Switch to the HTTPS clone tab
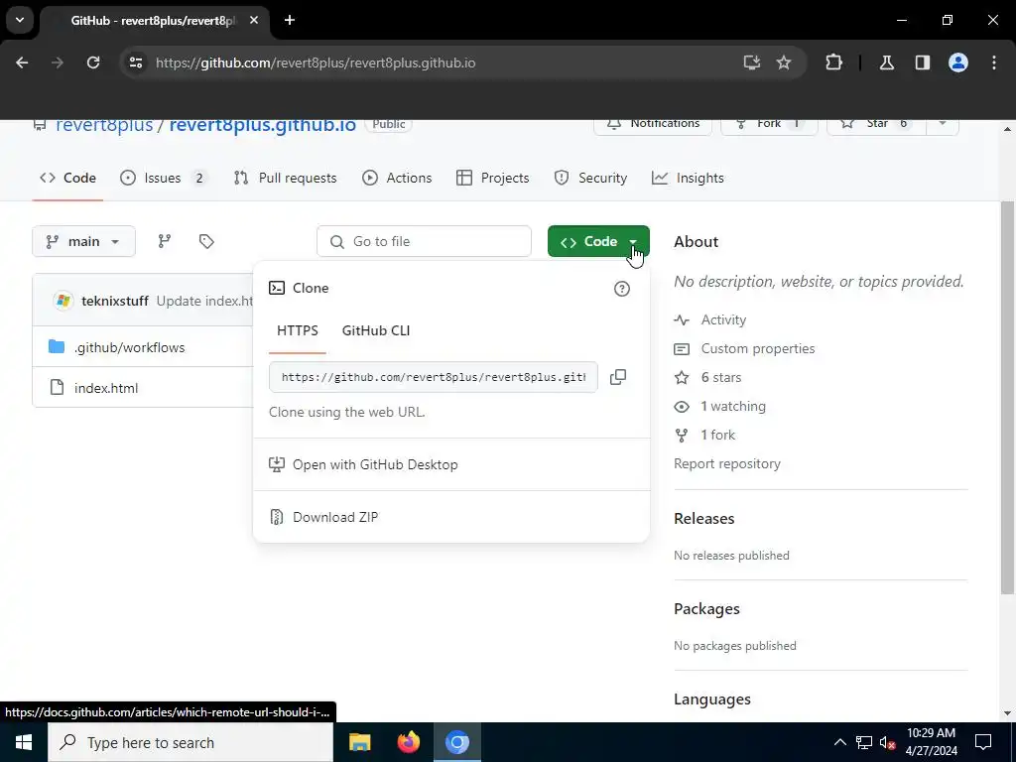This screenshot has height=762, width=1016. coord(298,330)
